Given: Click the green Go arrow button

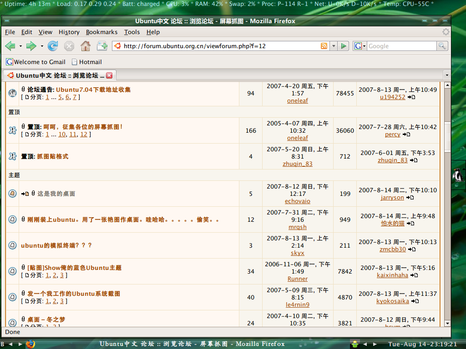Looking at the screenshot, I should point(344,46).
